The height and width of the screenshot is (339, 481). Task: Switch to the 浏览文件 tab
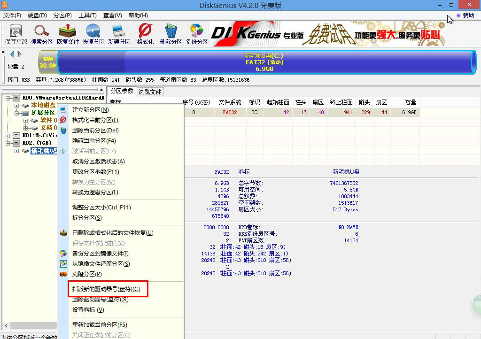[x=150, y=92]
